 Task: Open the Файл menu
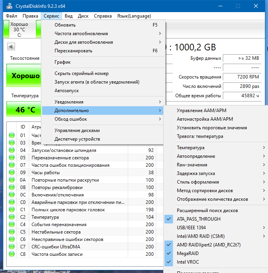11,16
